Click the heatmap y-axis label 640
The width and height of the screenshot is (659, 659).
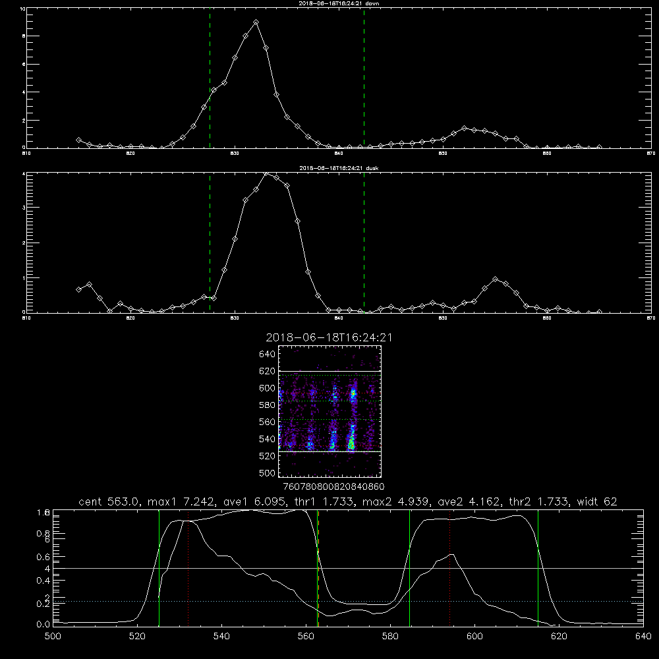pos(268,354)
